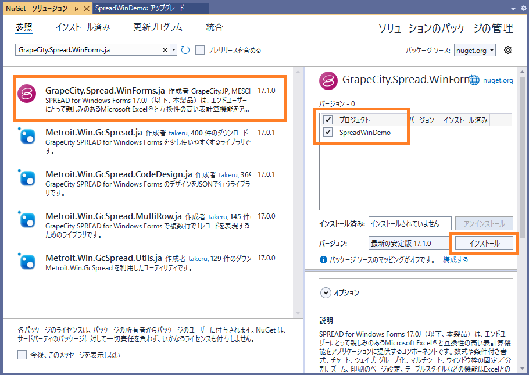Click the details pane scroll up arrow
Image resolution: width=529 pixels, height=375 pixels.
[x=522, y=72]
